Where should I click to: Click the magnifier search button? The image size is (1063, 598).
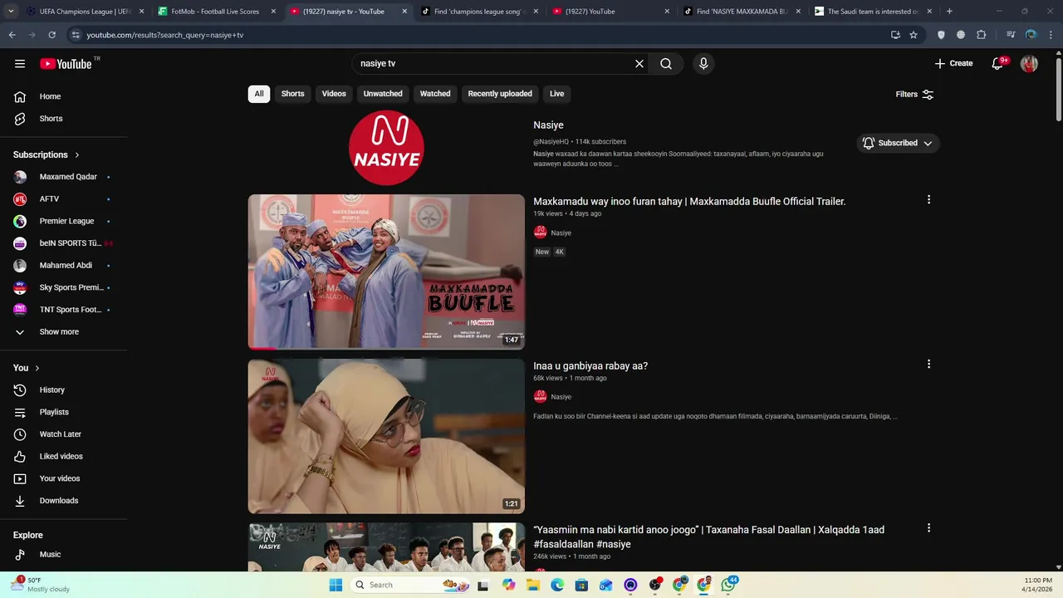coord(666,64)
